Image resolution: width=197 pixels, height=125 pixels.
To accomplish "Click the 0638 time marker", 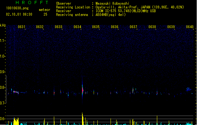I will click(x=152, y=27).
